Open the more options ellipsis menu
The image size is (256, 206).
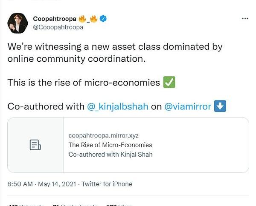(x=245, y=19)
